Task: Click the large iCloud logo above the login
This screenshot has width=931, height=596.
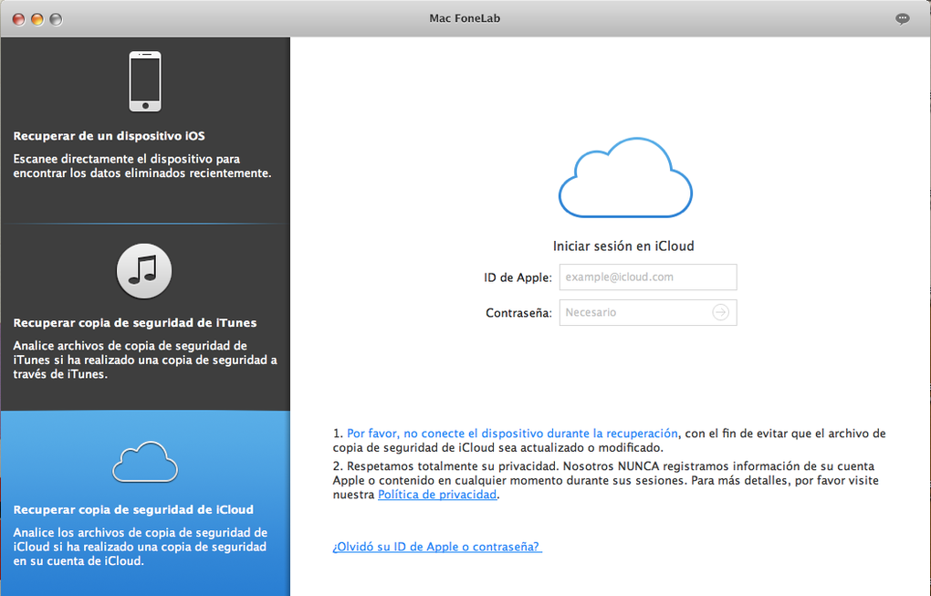Action: point(625,177)
